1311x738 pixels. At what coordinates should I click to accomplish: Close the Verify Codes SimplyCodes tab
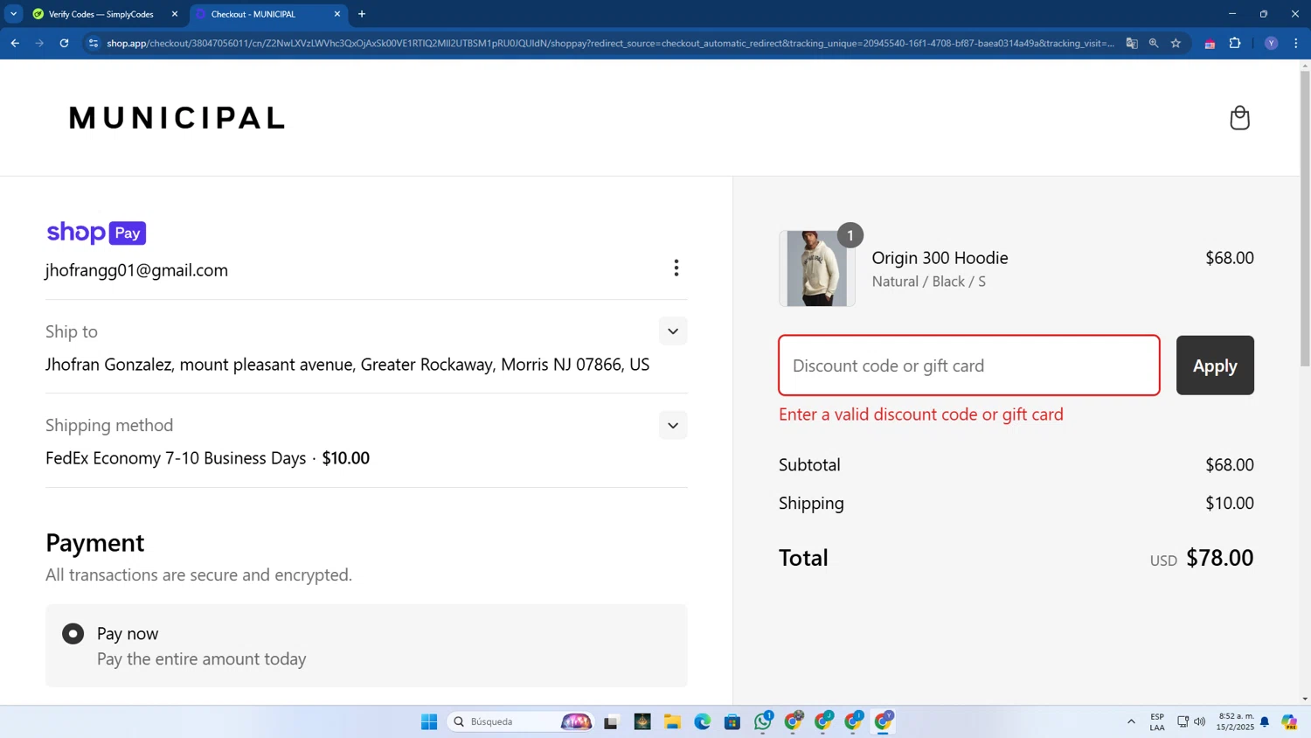(175, 14)
